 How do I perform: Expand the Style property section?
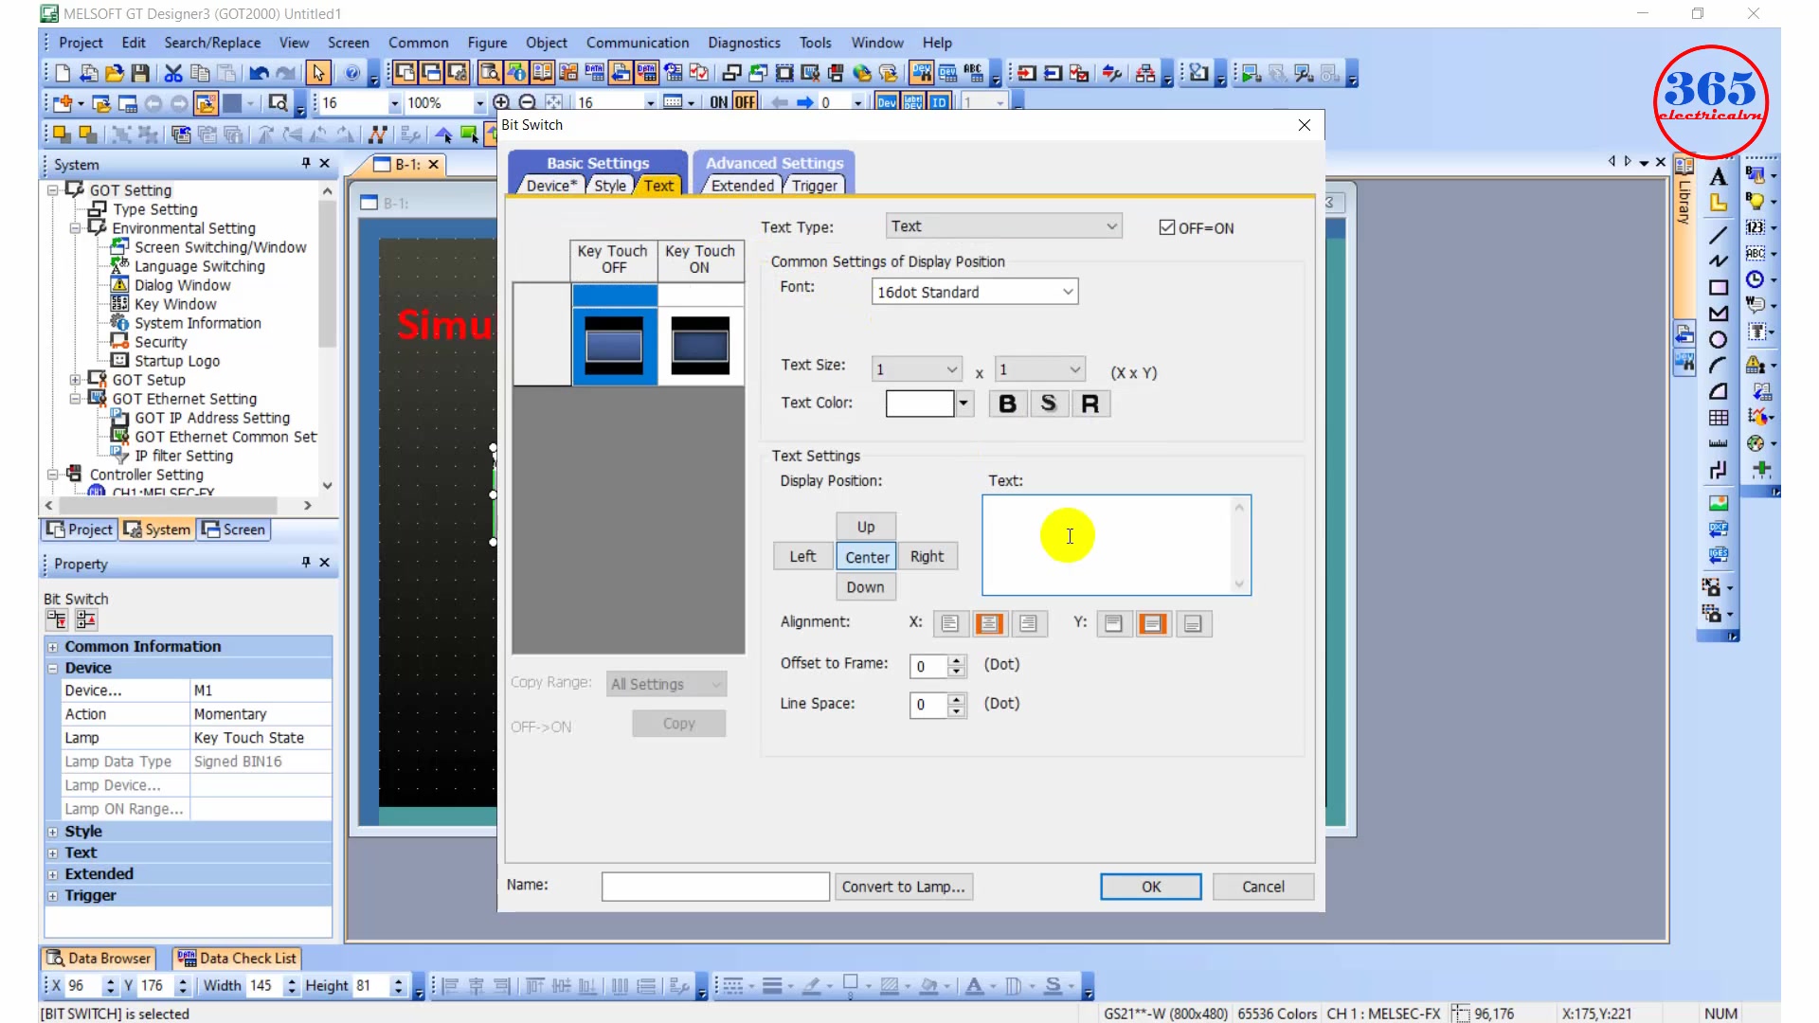pos(53,832)
